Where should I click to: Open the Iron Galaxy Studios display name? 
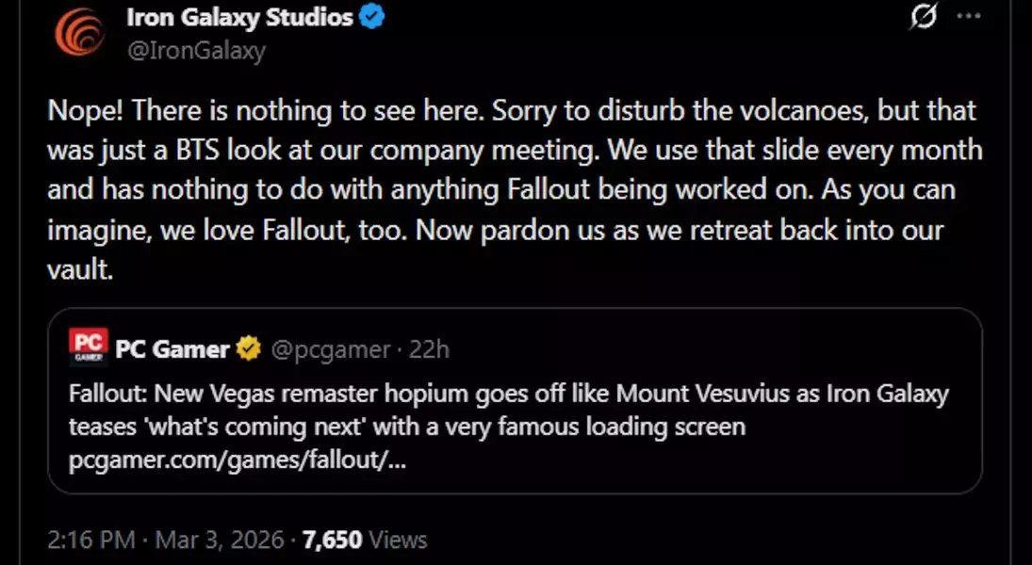click(239, 17)
